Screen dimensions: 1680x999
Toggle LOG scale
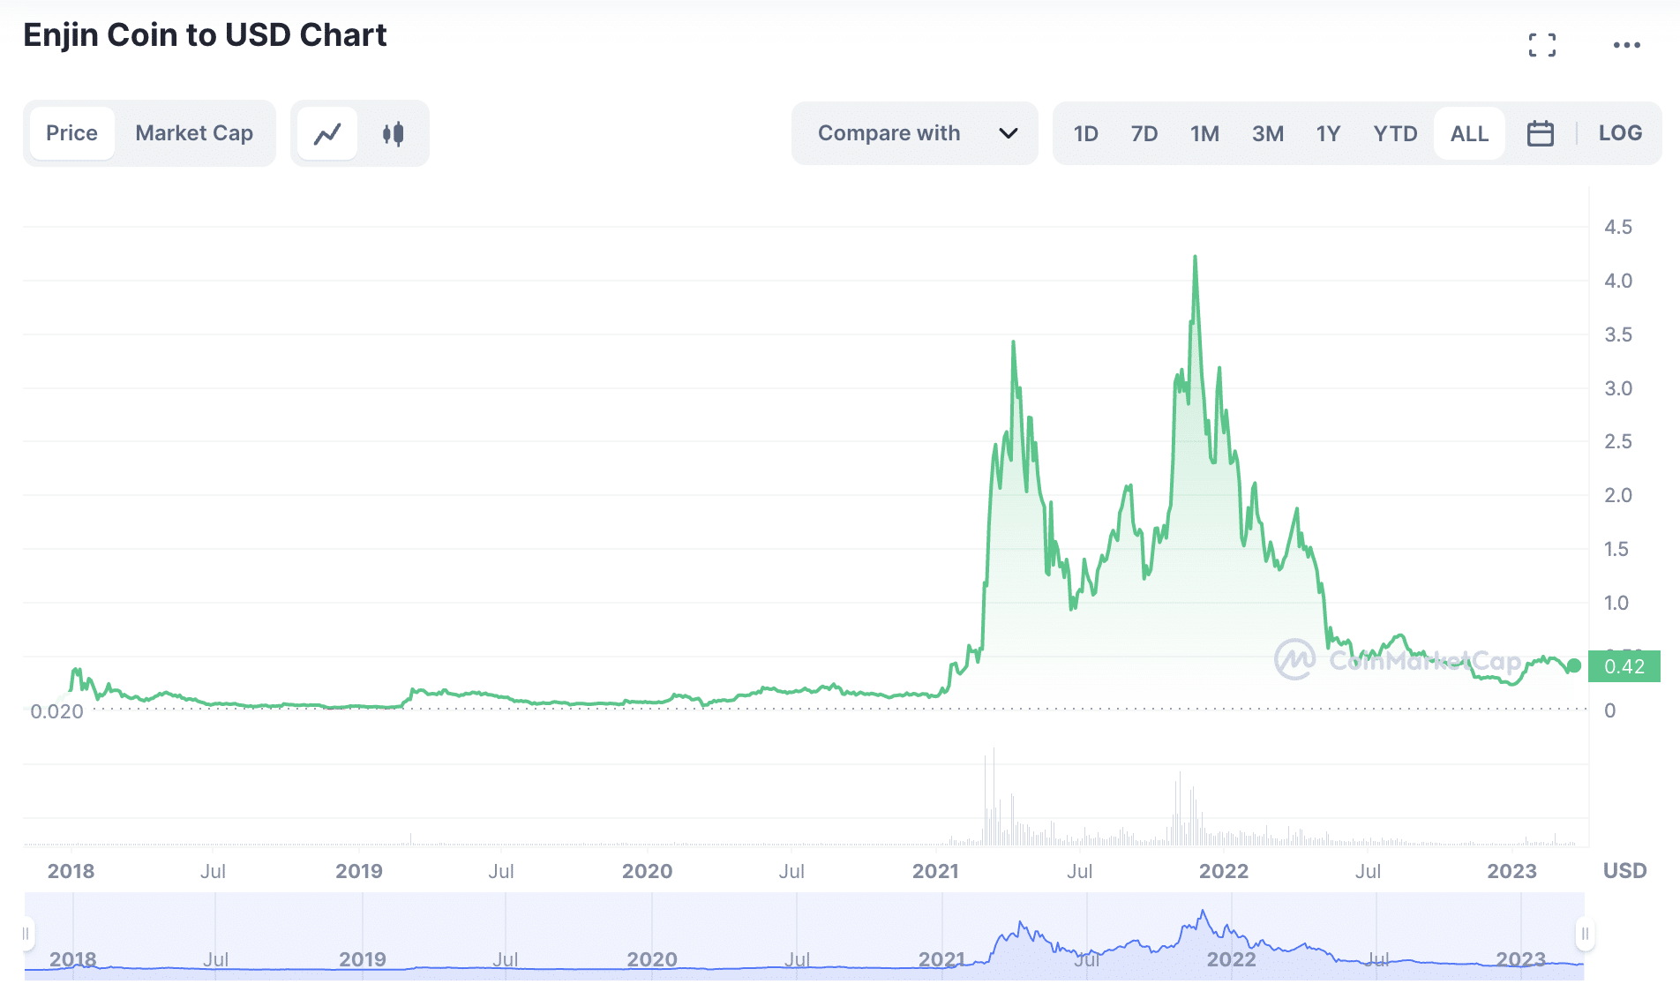pos(1620,133)
